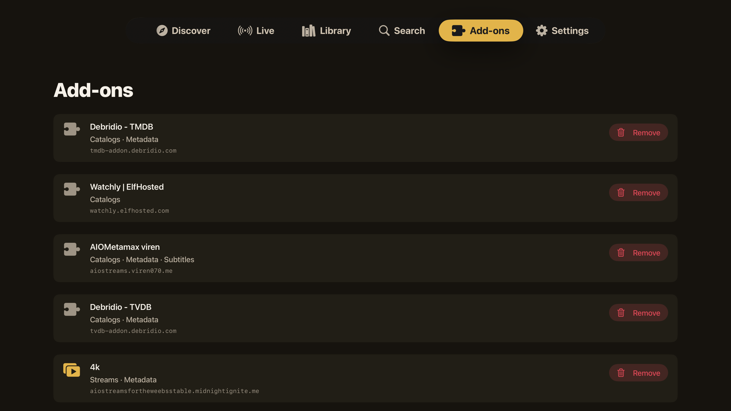Click the Streams · Metadata label
This screenshot has width=731, height=411.
tap(123, 380)
